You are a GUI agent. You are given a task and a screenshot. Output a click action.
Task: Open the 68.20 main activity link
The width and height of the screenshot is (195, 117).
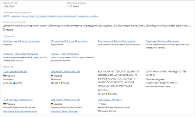51,16
